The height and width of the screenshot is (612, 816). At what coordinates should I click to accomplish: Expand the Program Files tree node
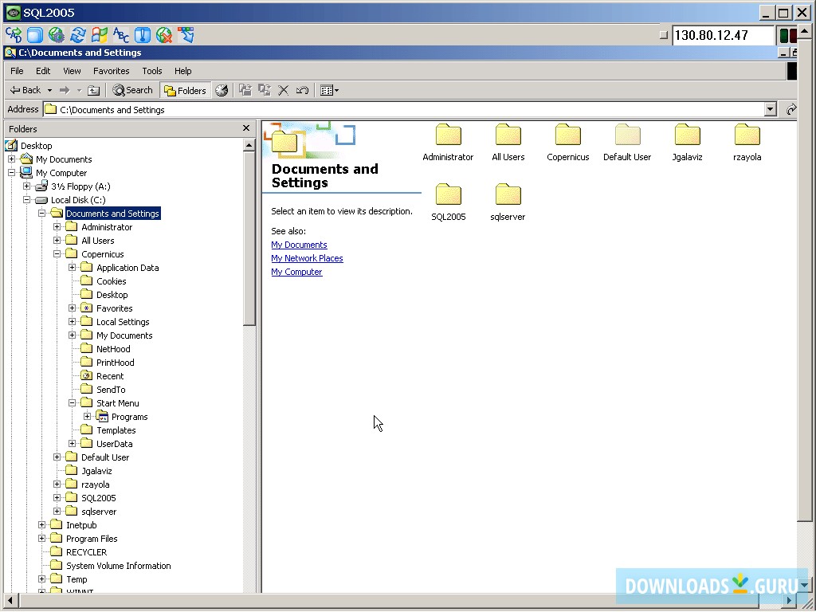tap(42, 538)
